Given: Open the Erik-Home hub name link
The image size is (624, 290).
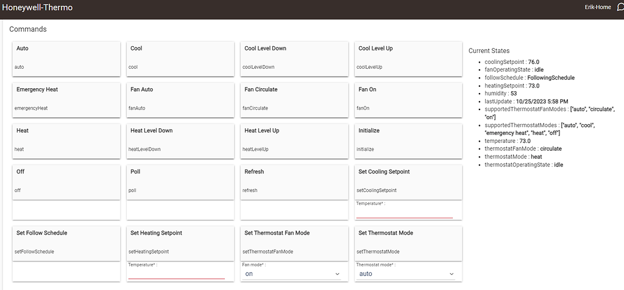Looking at the screenshot, I should (597, 8).
